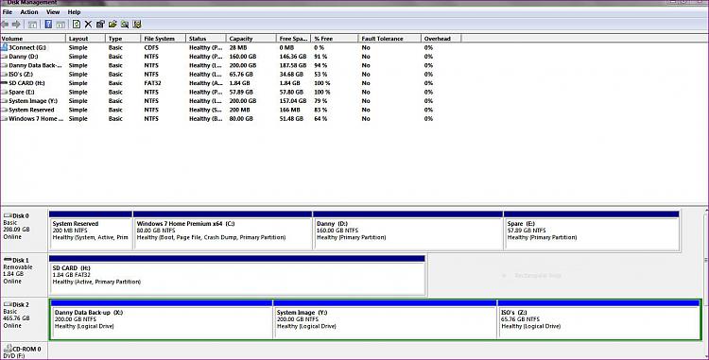The height and width of the screenshot is (360, 709).
Task: Sort by the Capacity column header
Action: coord(251,39)
